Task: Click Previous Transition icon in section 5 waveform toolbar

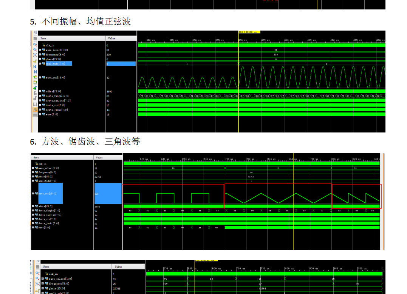Action: point(35,77)
